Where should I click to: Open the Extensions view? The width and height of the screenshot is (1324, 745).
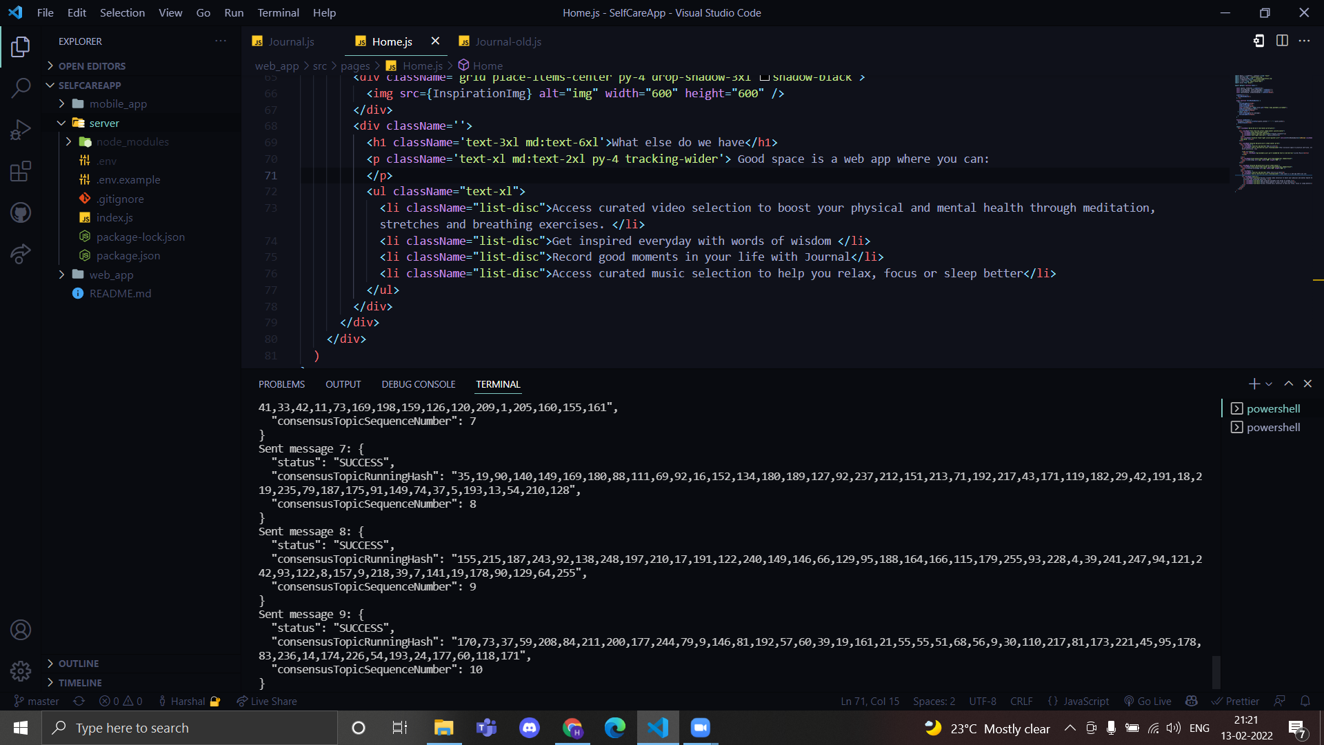(21, 170)
